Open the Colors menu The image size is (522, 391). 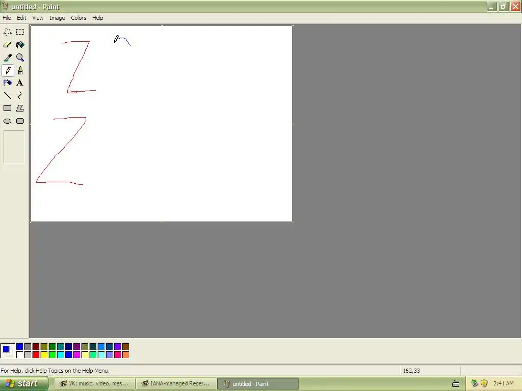coord(79,18)
